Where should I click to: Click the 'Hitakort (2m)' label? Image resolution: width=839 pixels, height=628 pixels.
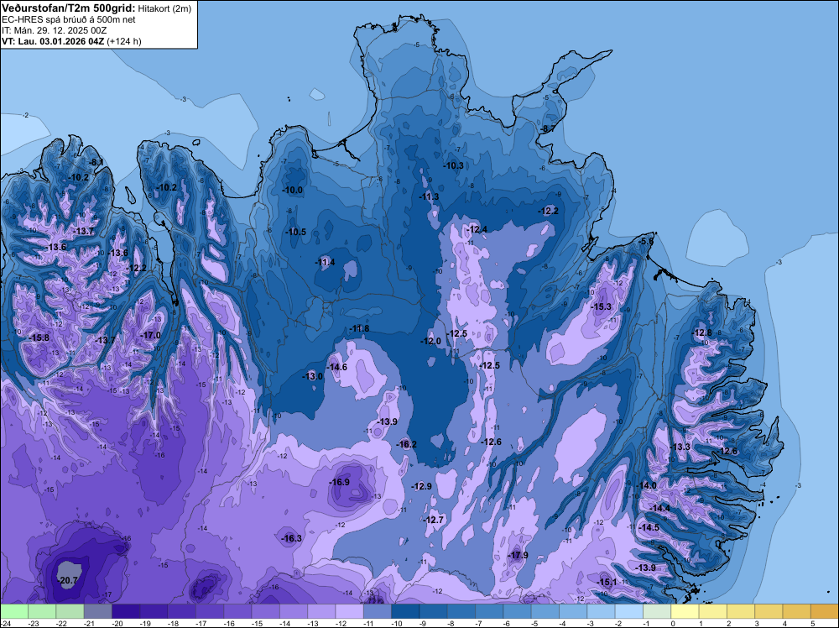(164, 8)
